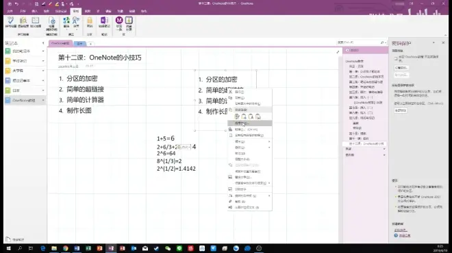The image size is (452, 253).
Task: Open Excel from the taskbar
Action: click(88, 248)
